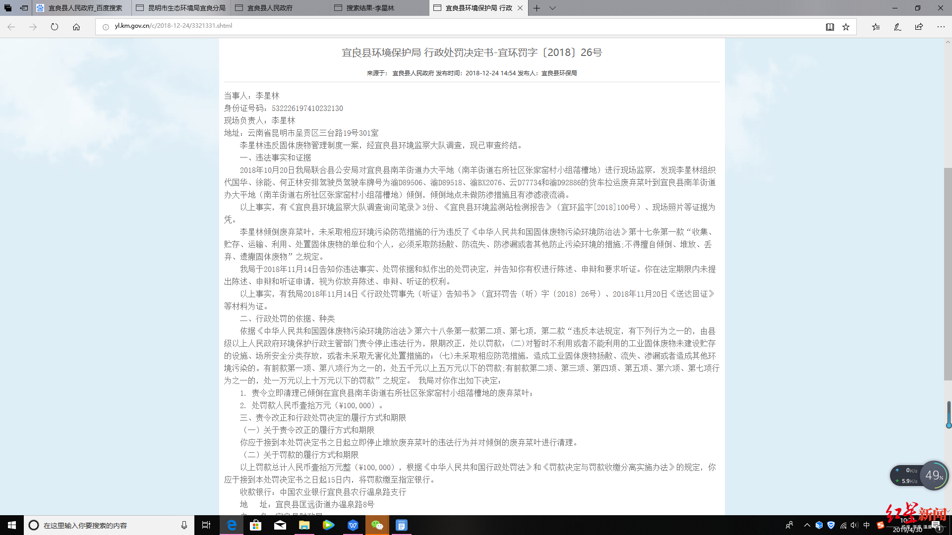Click the 收款银行 line
Viewport: 952px width, 535px height.
tap(323, 492)
